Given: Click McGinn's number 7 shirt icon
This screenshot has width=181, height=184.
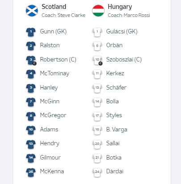Looking at the screenshot, I should pyautogui.click(x=31, y=102).
